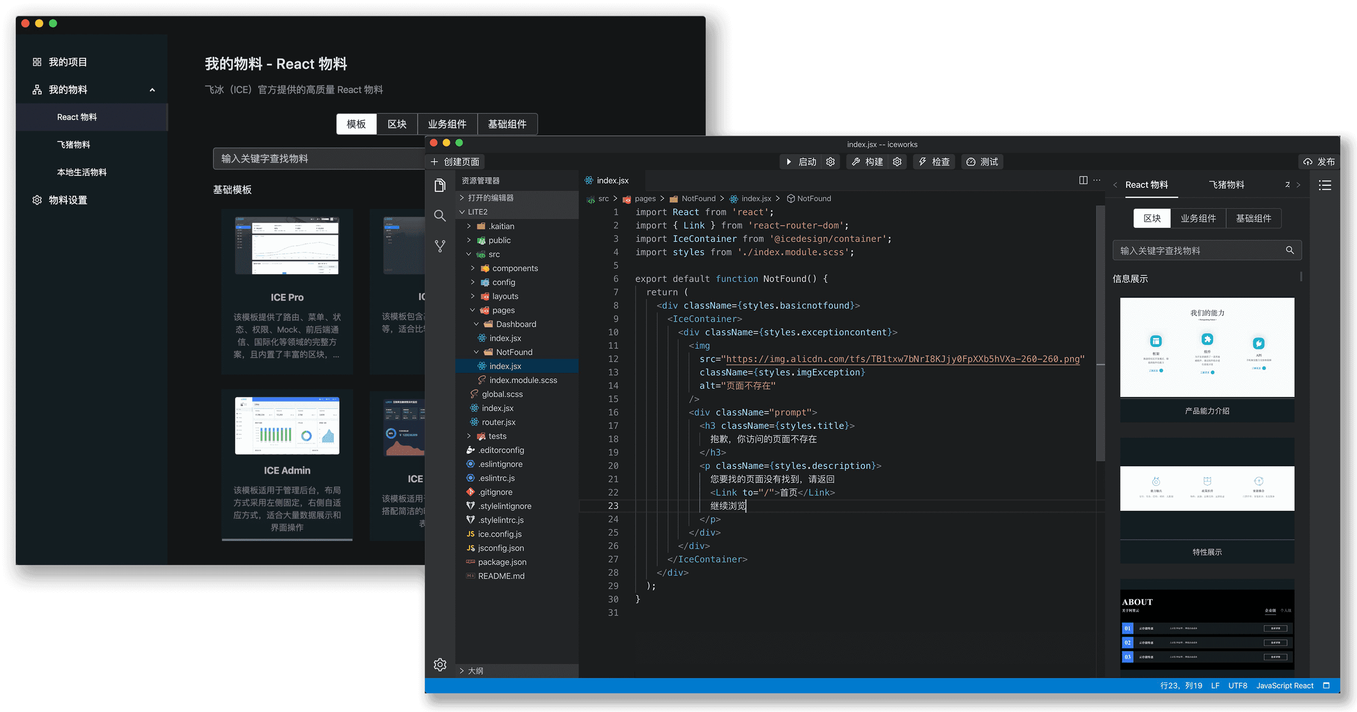Screen dimensions: 1357x712
Task: Switch to 基础组件 tab in back window
Action: (507, 124)
